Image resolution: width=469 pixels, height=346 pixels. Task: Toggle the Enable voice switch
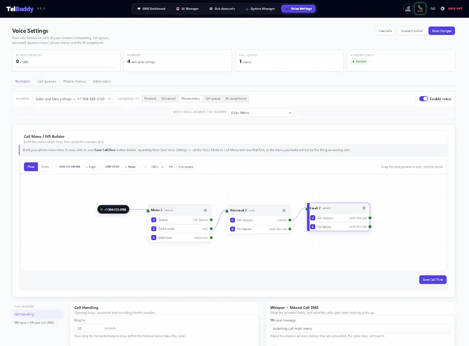pyautogui.click(x=424, y=99)
